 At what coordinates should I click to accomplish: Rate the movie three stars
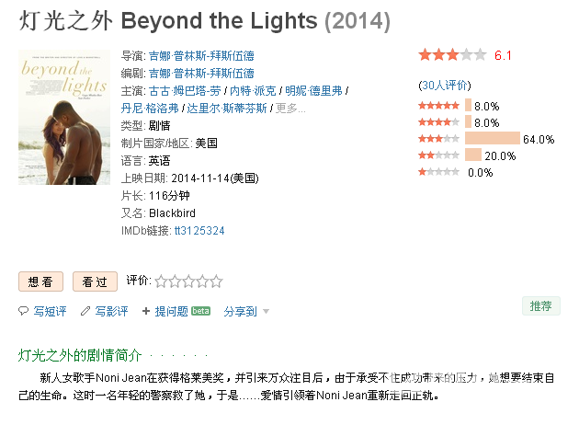pos(188,281)
